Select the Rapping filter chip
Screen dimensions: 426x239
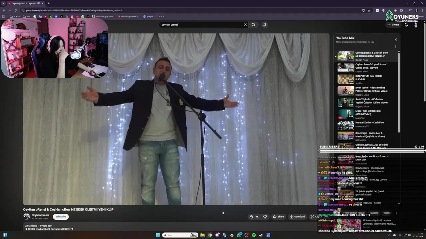(374, 213)
